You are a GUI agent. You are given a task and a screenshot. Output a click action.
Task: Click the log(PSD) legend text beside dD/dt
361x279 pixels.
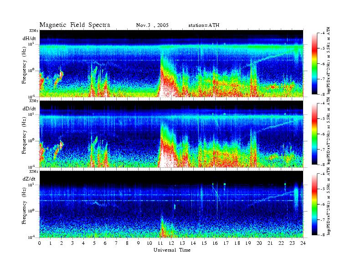[328, 131]
